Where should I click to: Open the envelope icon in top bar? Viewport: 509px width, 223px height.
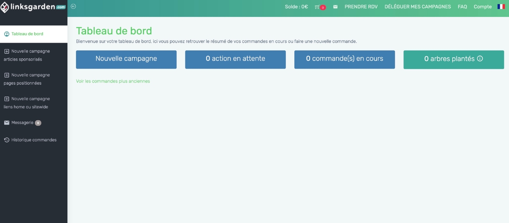click(x=336, y=7)
